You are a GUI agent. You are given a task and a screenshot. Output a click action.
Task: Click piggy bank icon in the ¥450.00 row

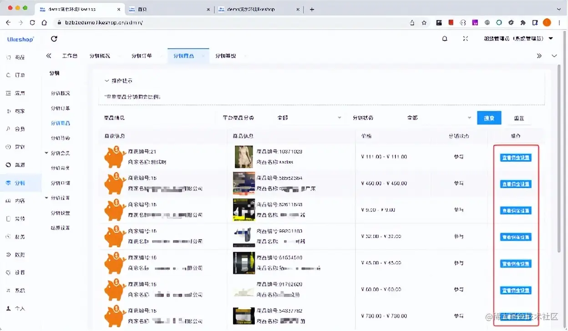[x=115, y=183]
